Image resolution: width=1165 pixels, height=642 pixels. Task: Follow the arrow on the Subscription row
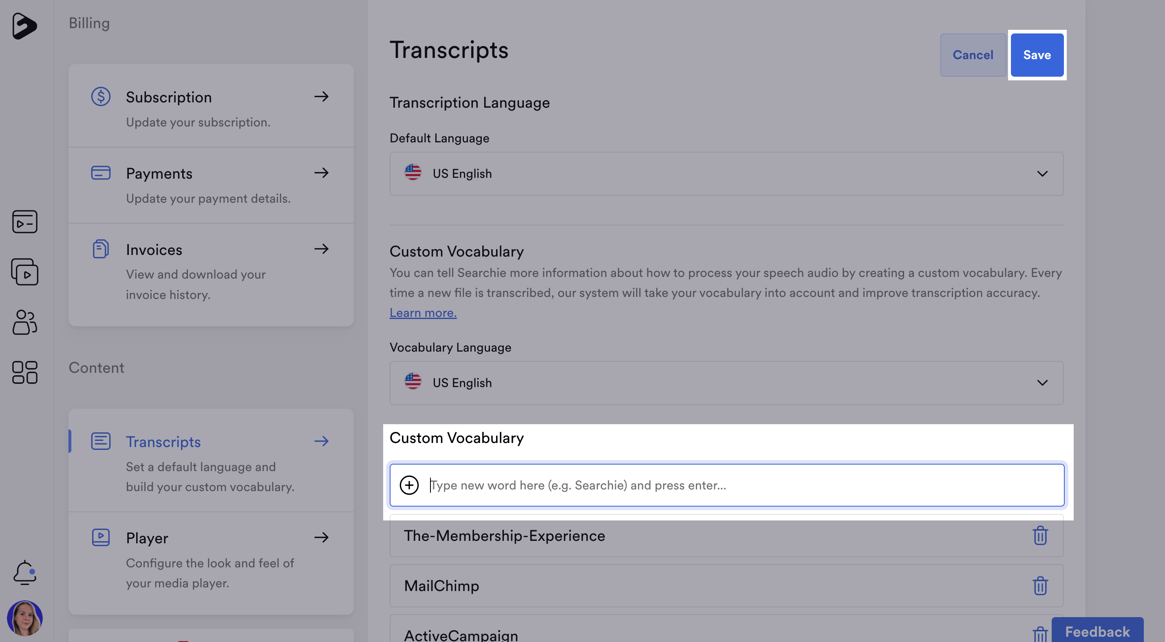322,96
